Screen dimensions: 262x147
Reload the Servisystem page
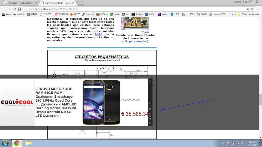pos(14,9)
